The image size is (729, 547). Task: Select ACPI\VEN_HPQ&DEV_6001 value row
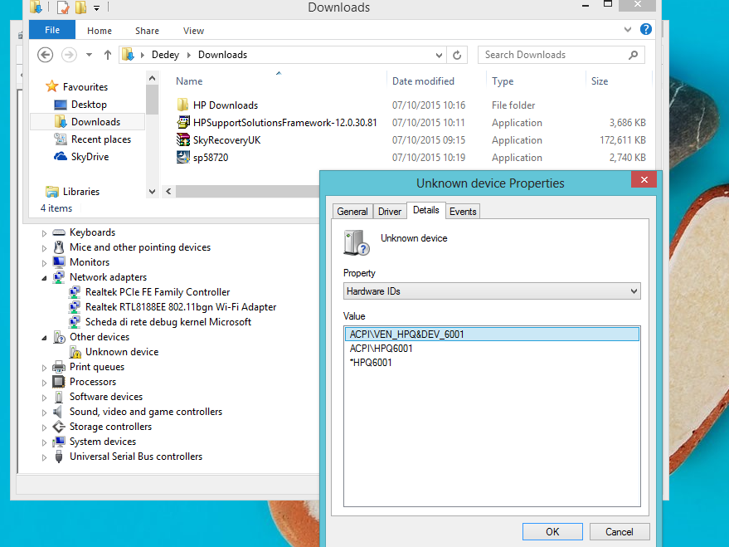pos(492,335)
